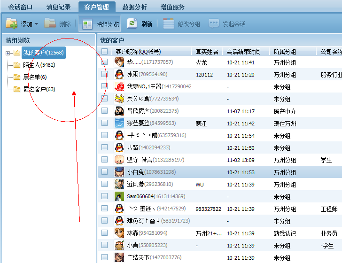Expand the 我的客户 tree node
The height and width of the screenshot is (263, 342).
point(8,53)
